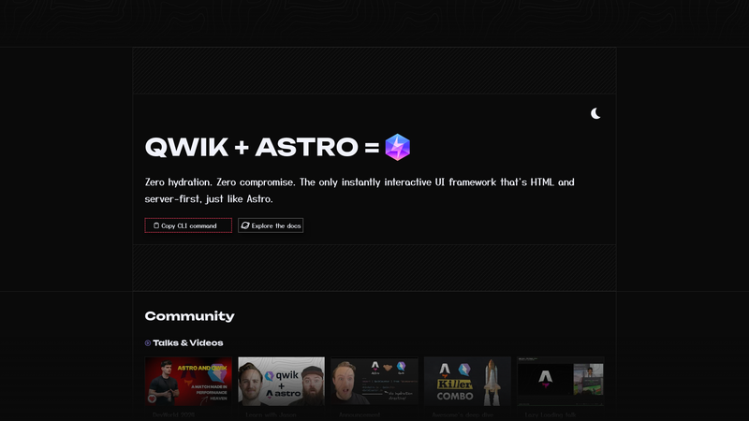Open the Lazy Loading talk thumbnail

tap(560, 382)
